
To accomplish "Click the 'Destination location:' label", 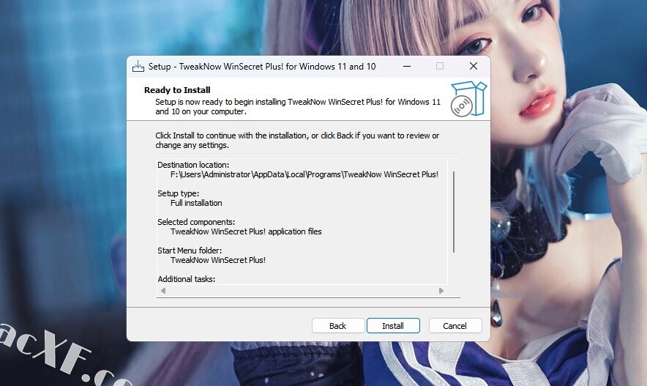I will 193,165.
